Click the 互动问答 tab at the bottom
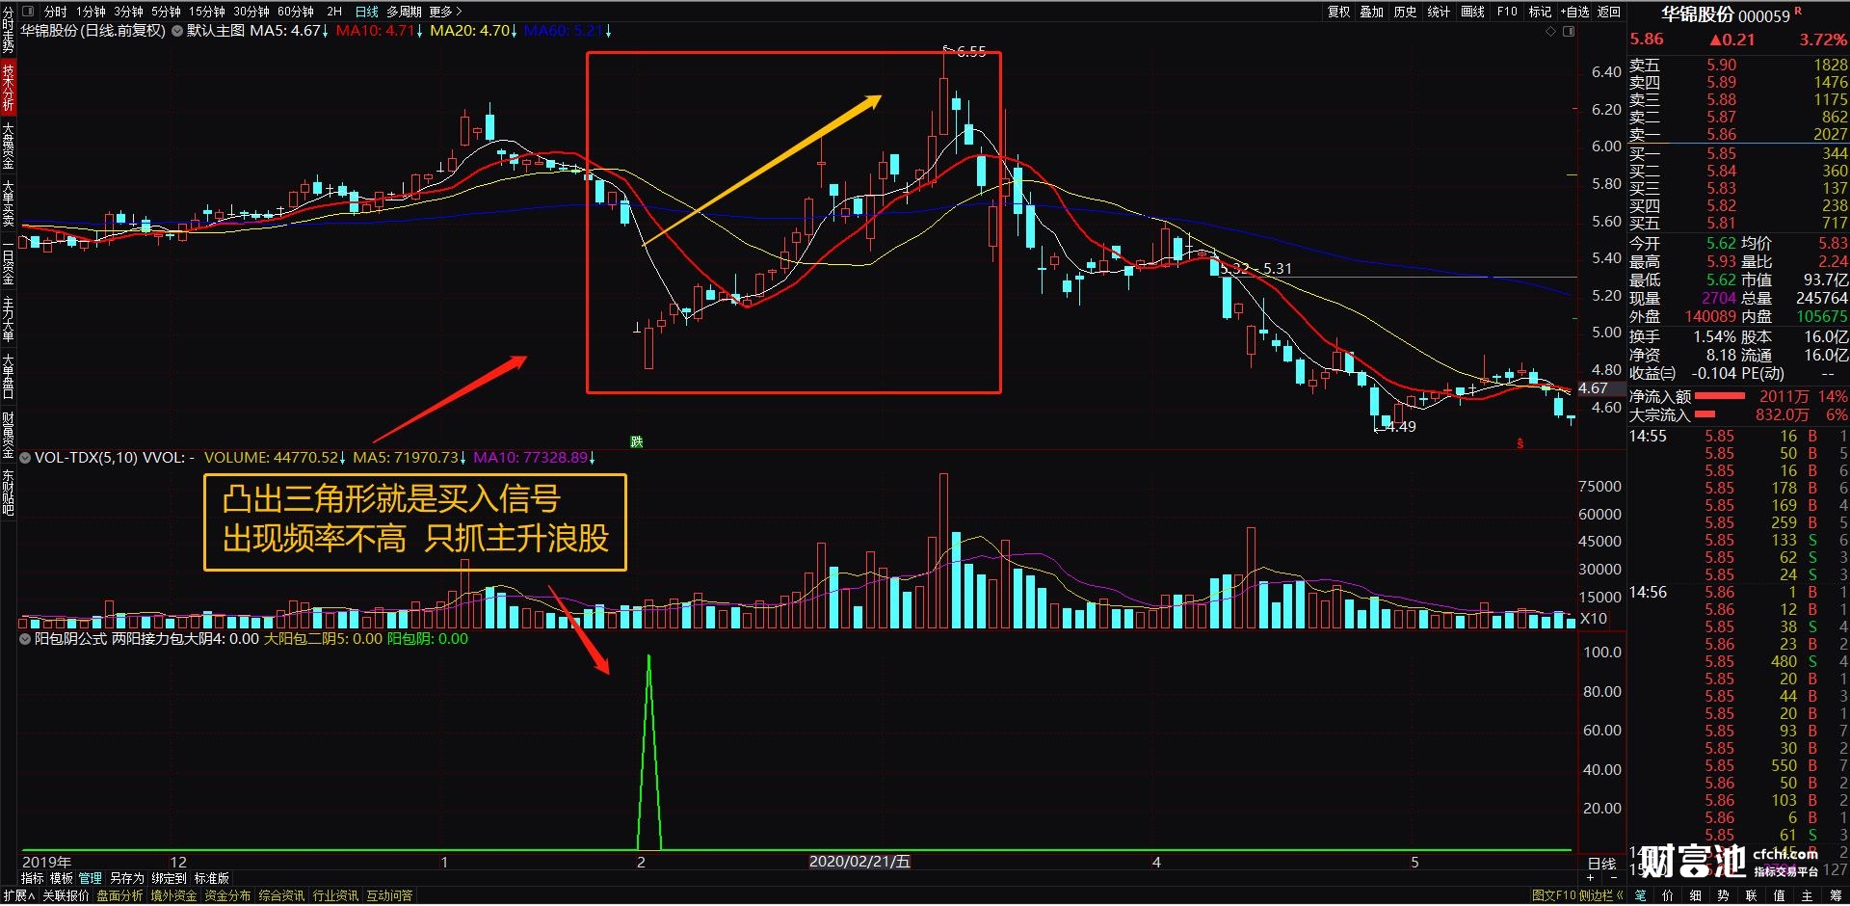 coord(389,895)
